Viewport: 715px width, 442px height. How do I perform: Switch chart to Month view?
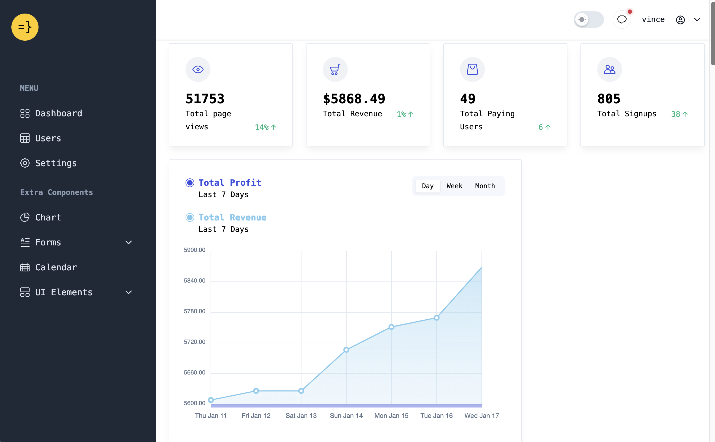click(485, 186)
